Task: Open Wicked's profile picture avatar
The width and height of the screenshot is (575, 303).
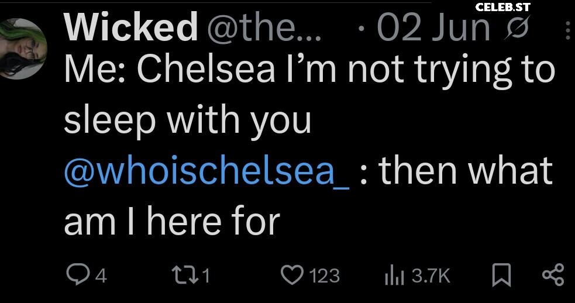Action: tap(23, 49)
